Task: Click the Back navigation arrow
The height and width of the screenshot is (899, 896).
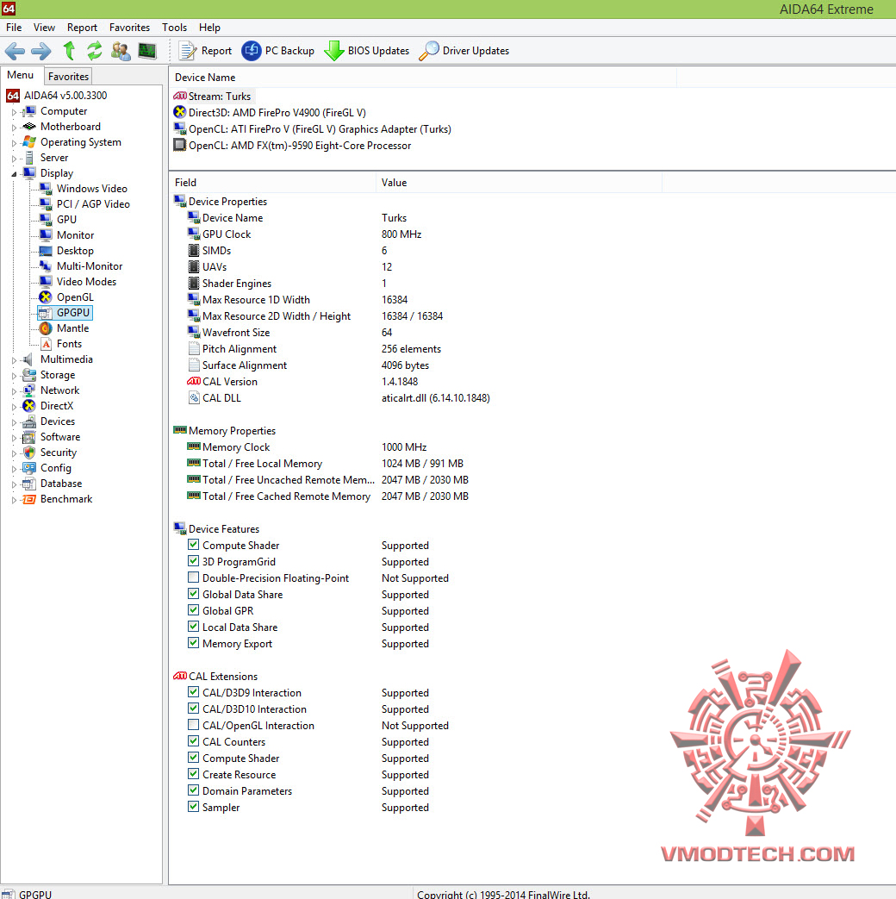Action: (15, 51)
